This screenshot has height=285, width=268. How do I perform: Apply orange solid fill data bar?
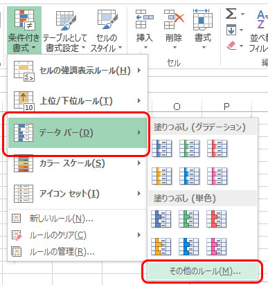coord(161,246)
